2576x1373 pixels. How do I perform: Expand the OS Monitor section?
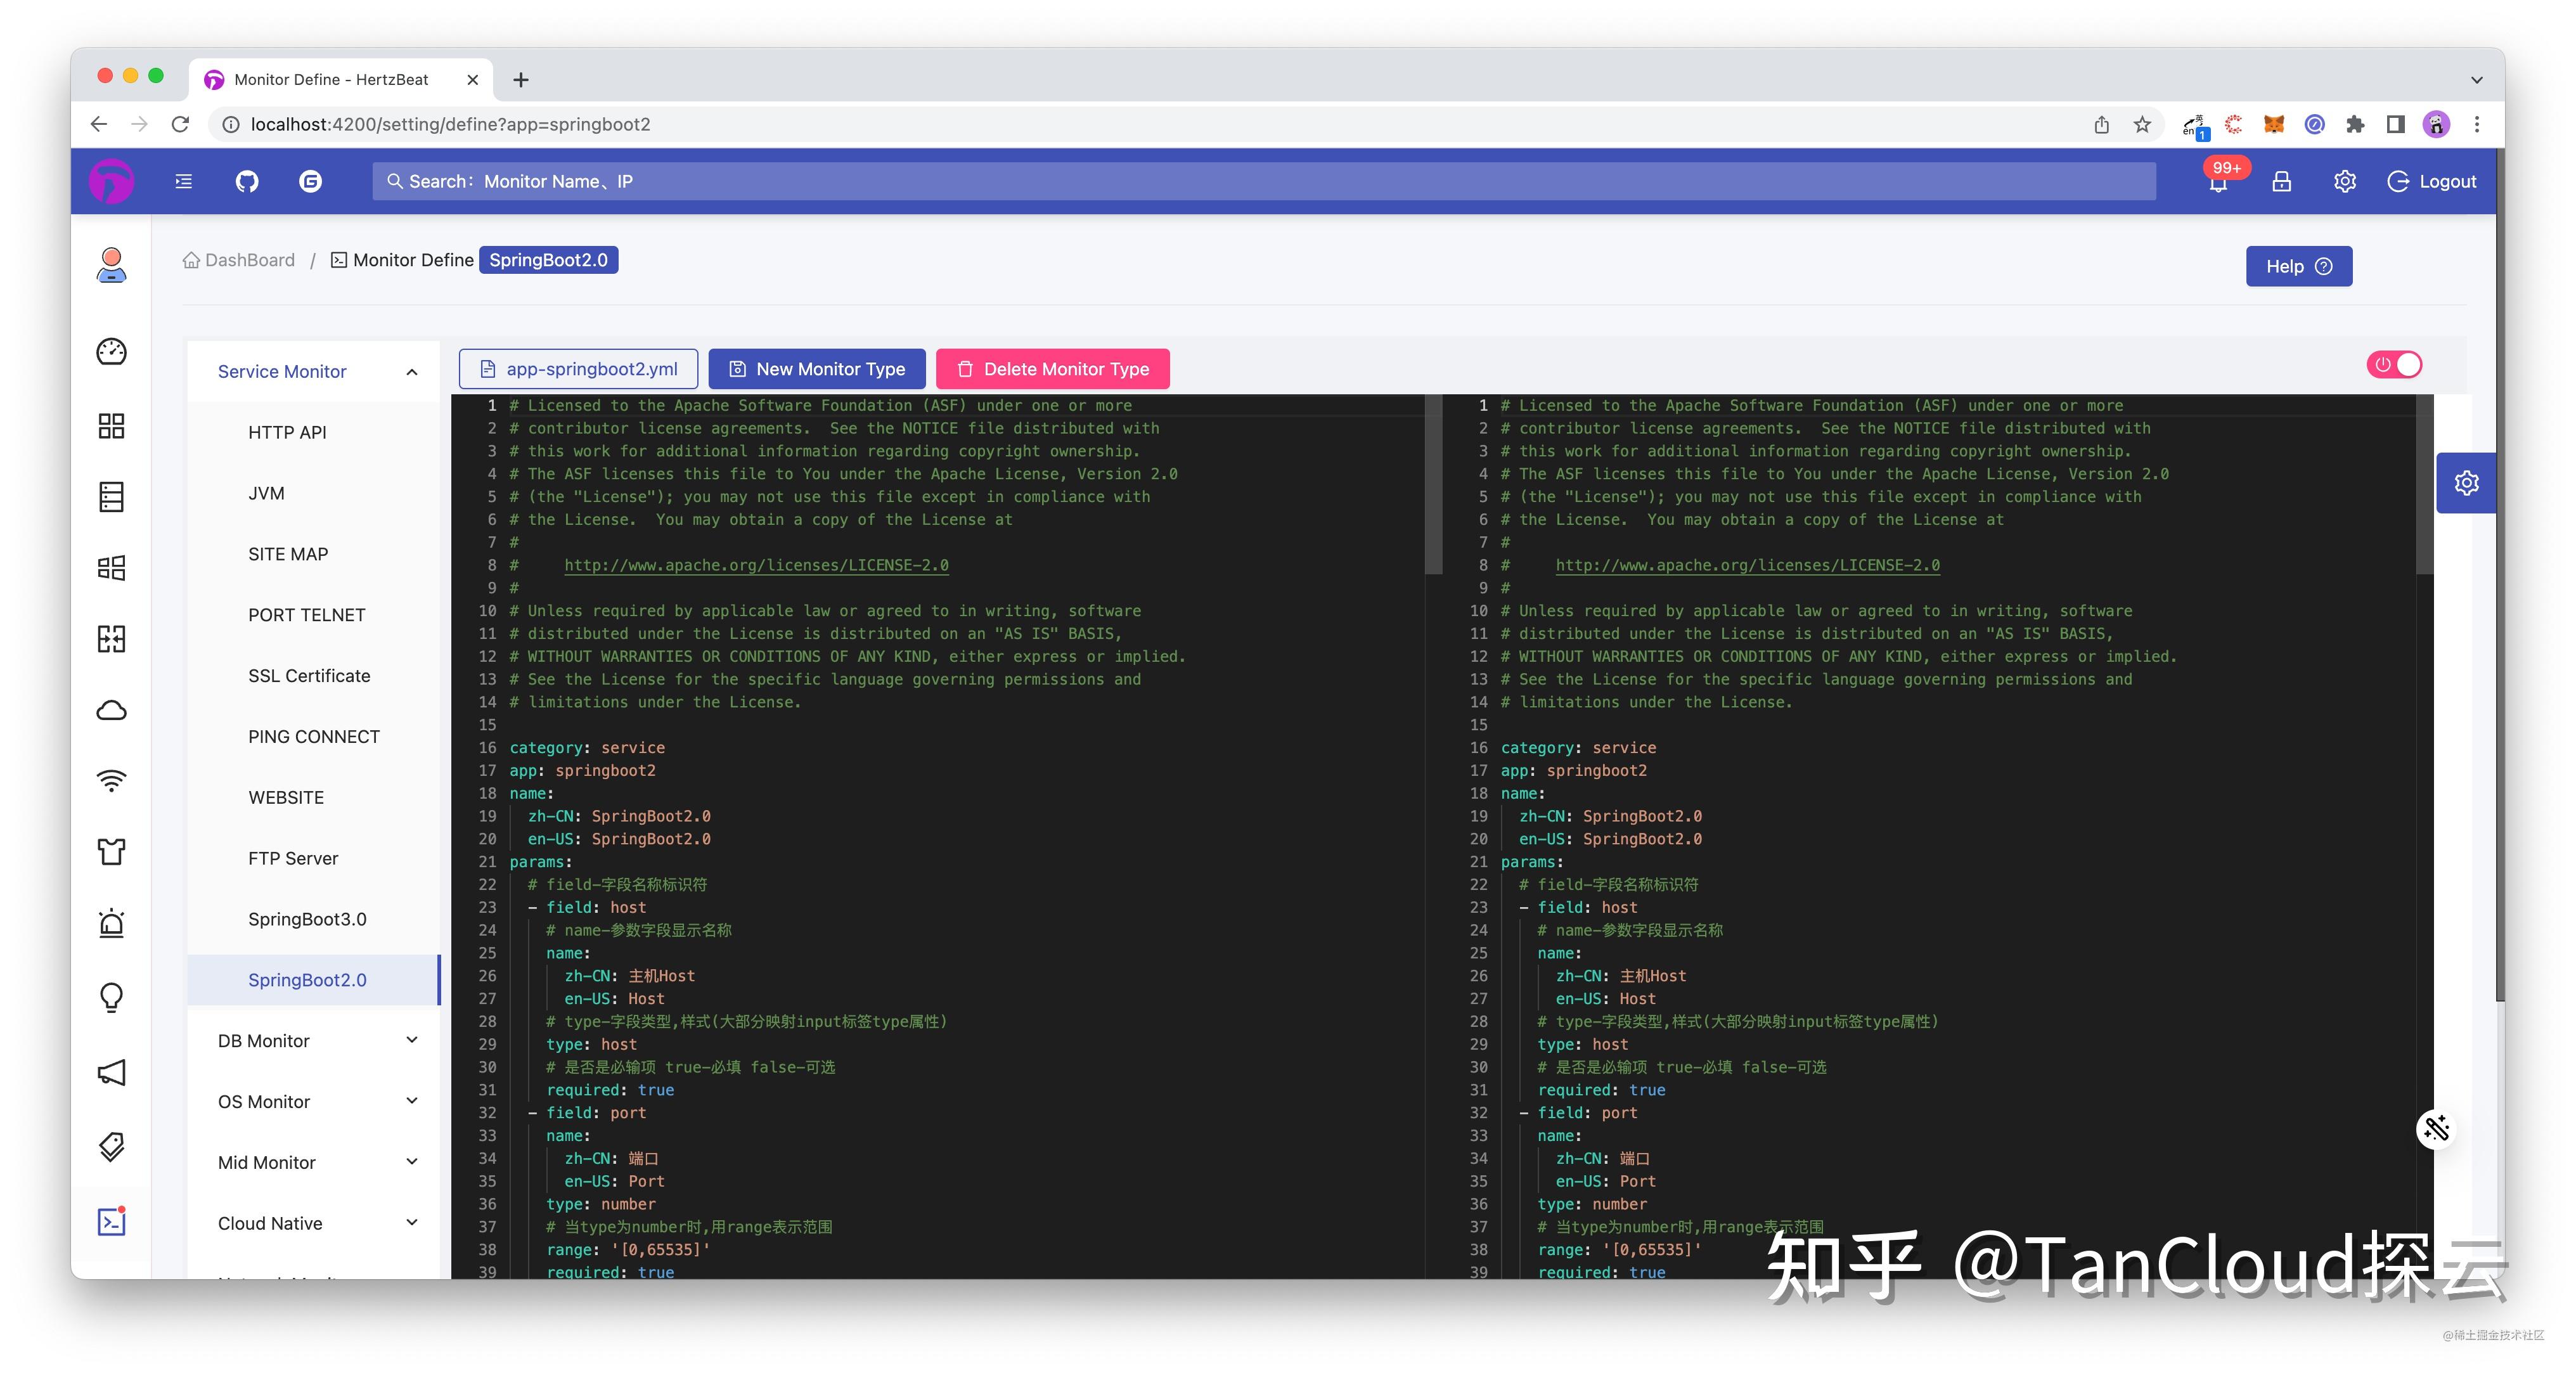pyautogui.click(x=264, y=1101)
